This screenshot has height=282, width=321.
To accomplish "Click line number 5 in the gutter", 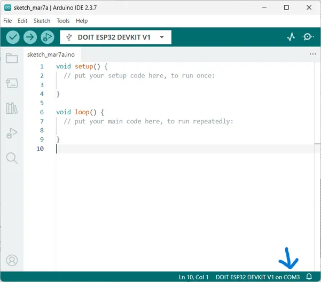I will click(42, 103).
